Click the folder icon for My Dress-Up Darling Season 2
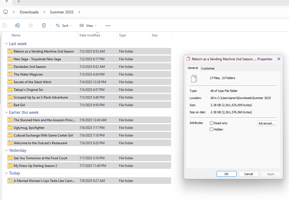This screenshot has width=289, height=200. click(x=10, y=166)
